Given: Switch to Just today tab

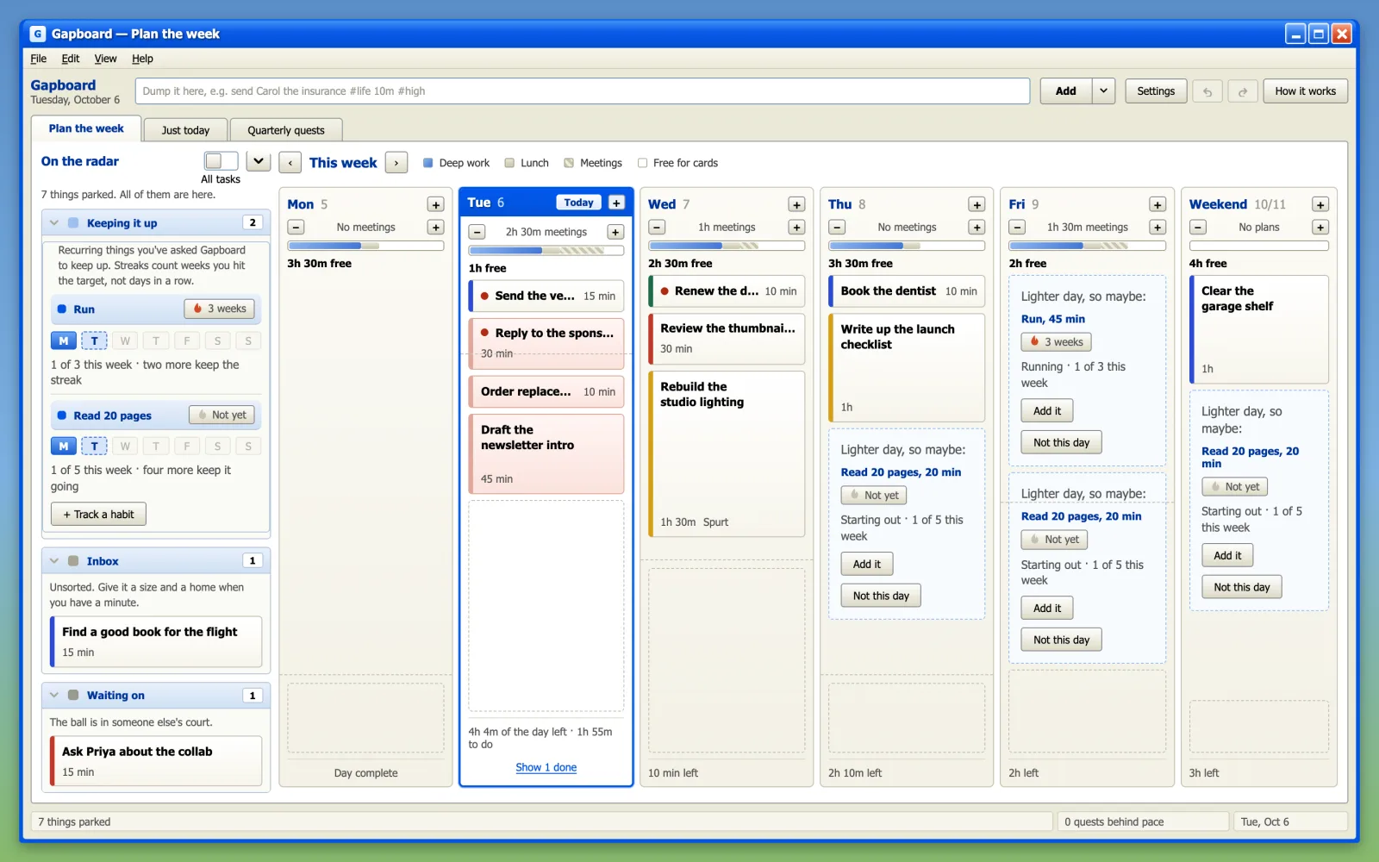Looking at the screenshot, I should click(185, 130).
